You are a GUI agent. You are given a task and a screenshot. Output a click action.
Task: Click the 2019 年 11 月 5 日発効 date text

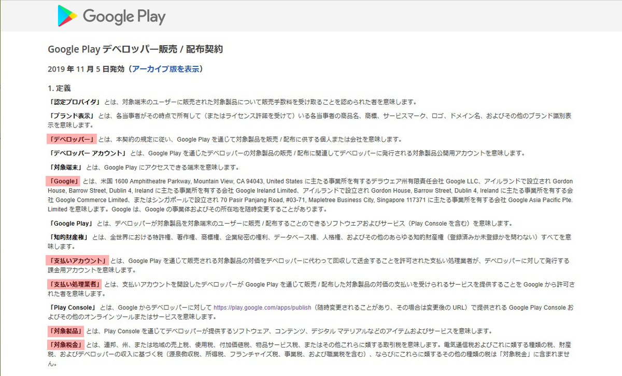tap(86, 69)
